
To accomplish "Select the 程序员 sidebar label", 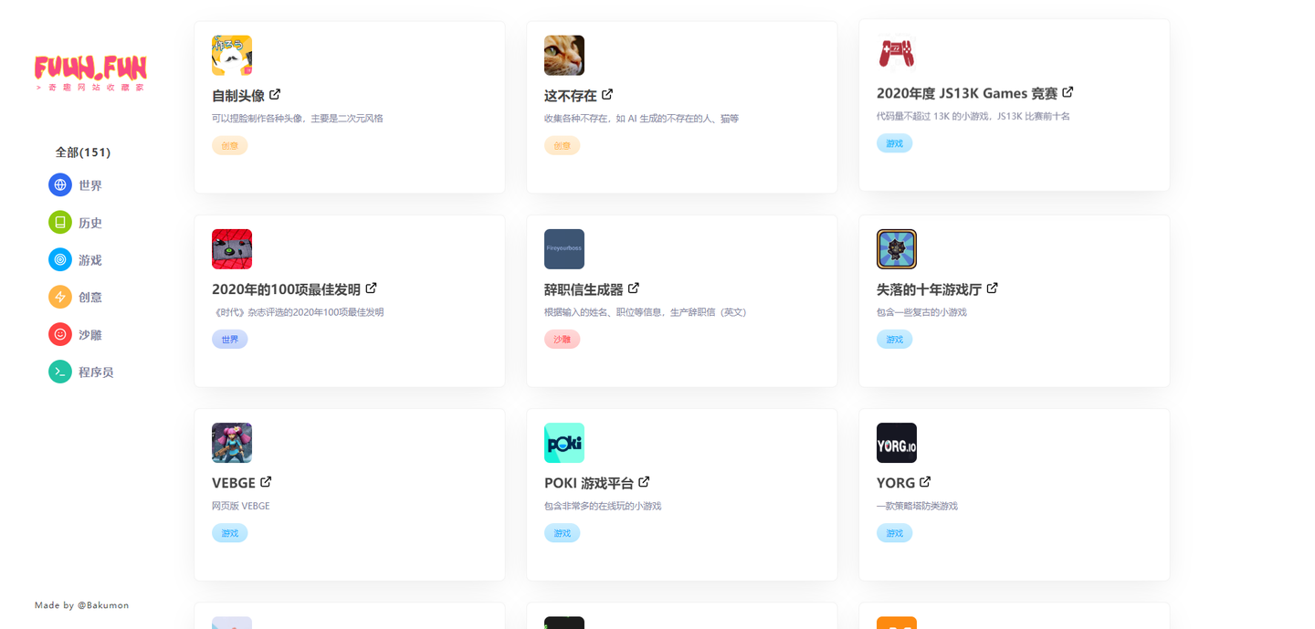I will point(96,372).
